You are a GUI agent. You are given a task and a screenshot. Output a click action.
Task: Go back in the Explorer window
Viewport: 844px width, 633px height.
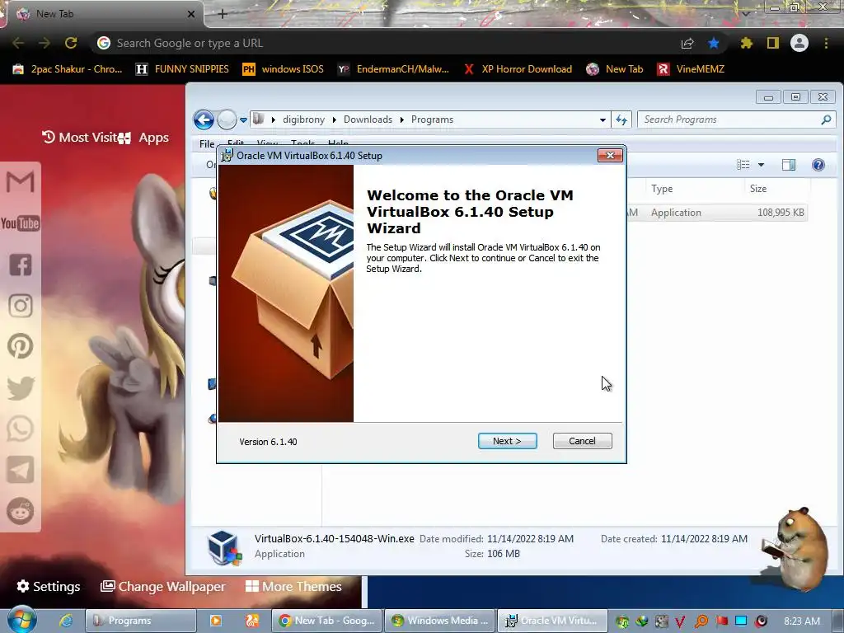204,120
